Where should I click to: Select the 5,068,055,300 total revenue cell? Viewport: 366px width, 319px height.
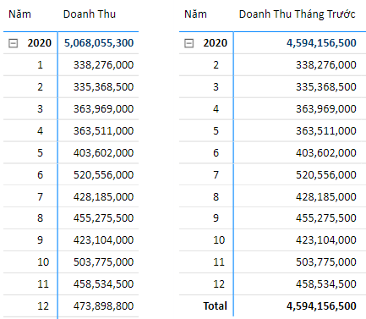pyautogui.click(x=99, y=43)
